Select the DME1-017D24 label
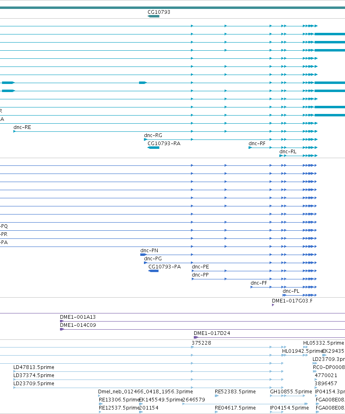Viewport: 345px width, 414px height. (212, 333)
